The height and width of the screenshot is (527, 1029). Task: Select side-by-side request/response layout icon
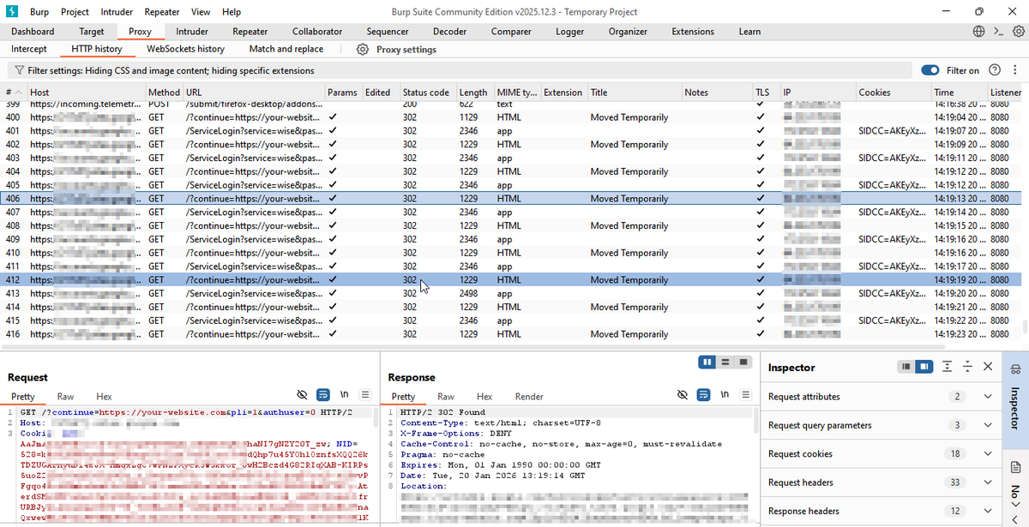coord(707,362)
